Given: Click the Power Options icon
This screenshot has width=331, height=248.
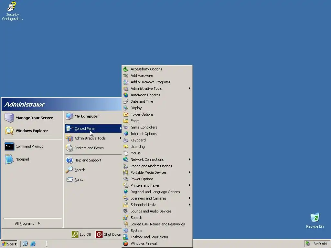Looking at the screenshot, I should (x=126, y=179).
